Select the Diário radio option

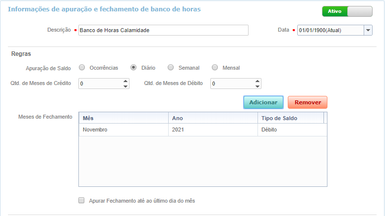pos(133,68)
